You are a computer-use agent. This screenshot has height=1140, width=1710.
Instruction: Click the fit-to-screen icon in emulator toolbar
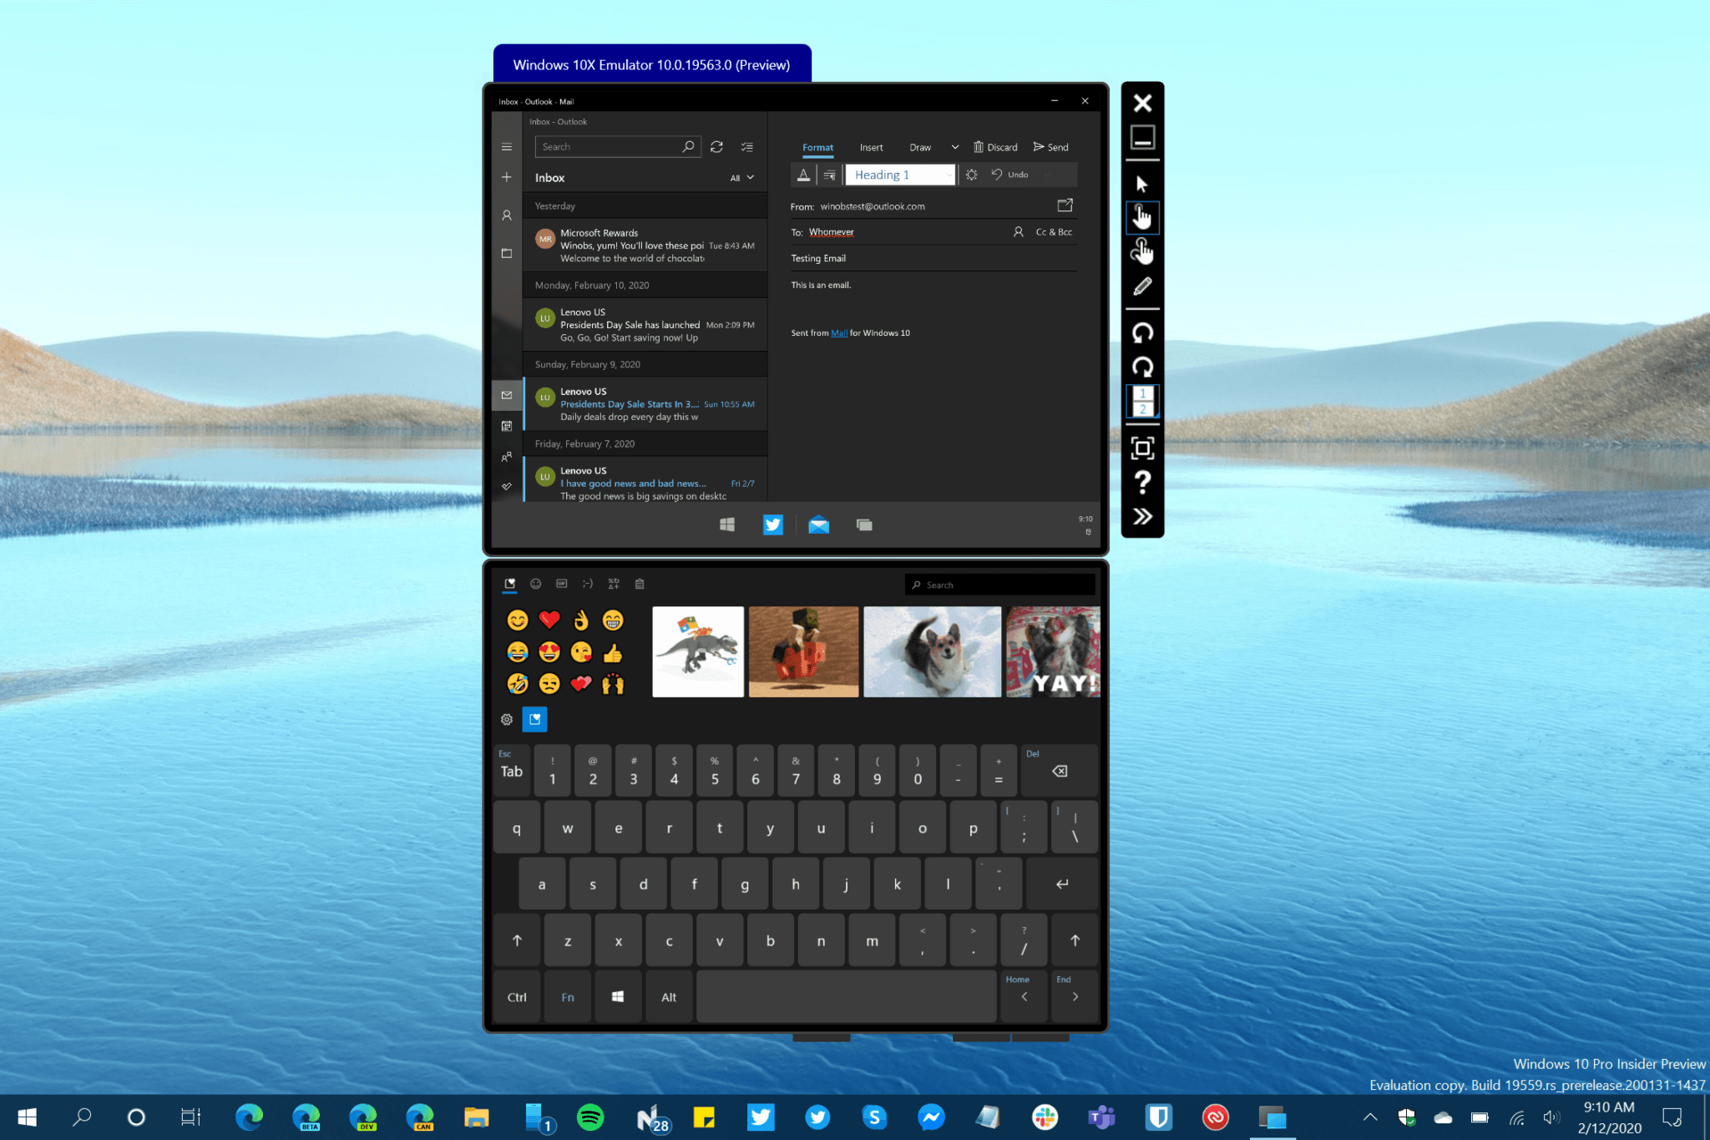(x=1142, y=450)
